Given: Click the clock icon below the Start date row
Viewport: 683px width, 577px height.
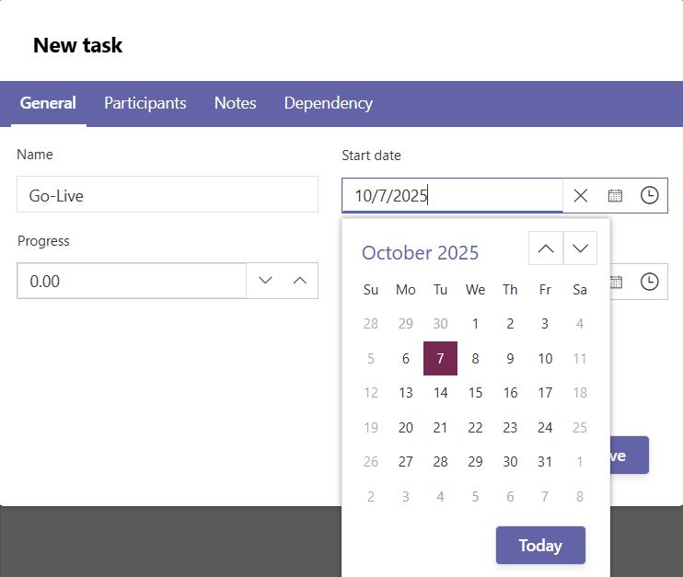Looking at the screenshot, I should pos(650,282).
